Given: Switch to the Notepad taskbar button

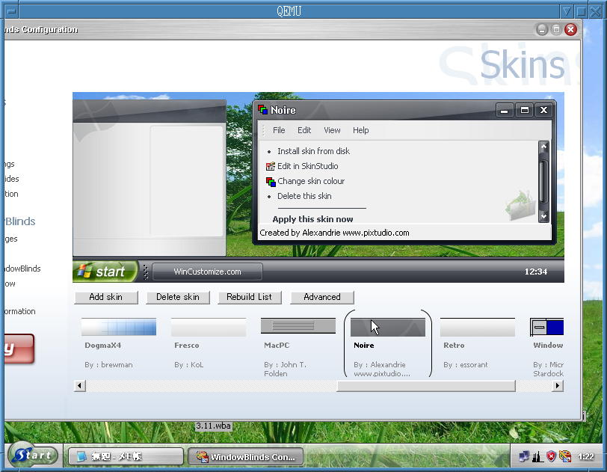Looking at the screenshot, I should tap(126, 456).
